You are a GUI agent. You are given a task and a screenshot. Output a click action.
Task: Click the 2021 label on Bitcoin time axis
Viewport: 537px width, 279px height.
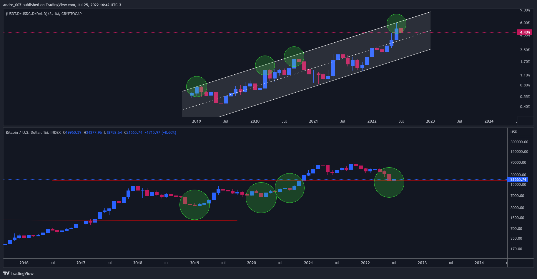click(x=308, y=263)
